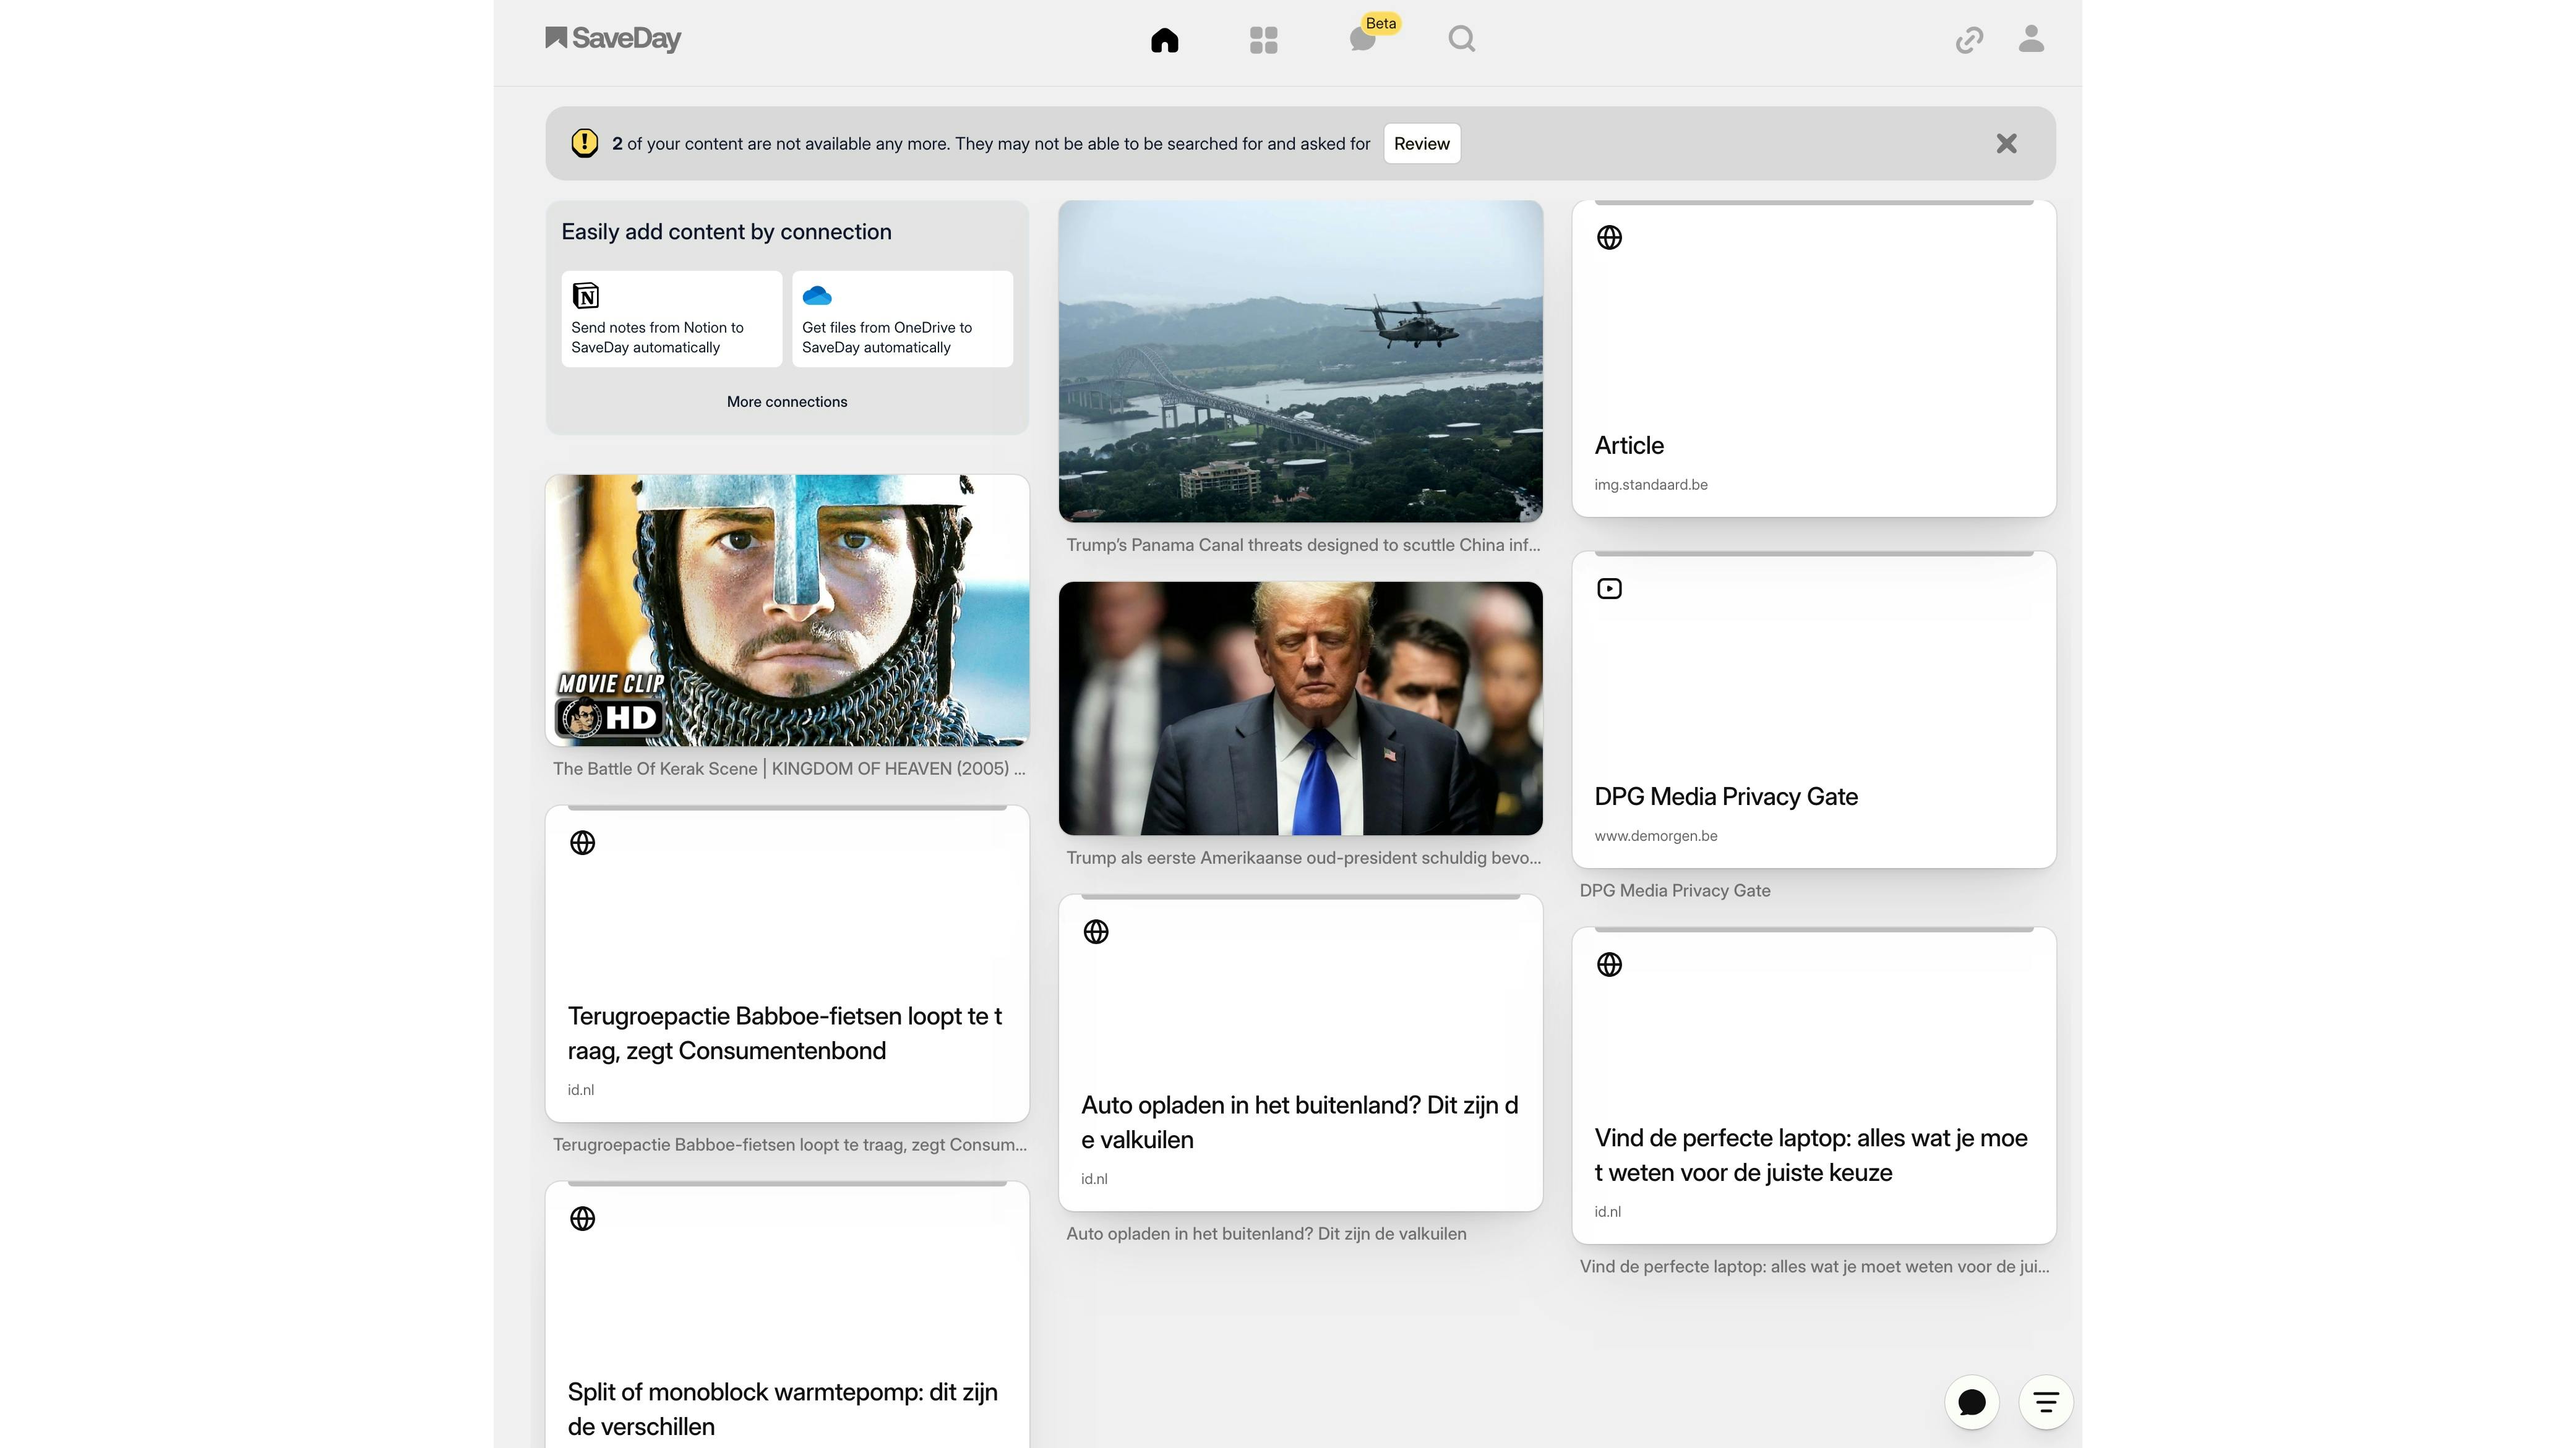
Task: Open the Panama Canal helicopter thumbnail
Action: click(1300, 360)
